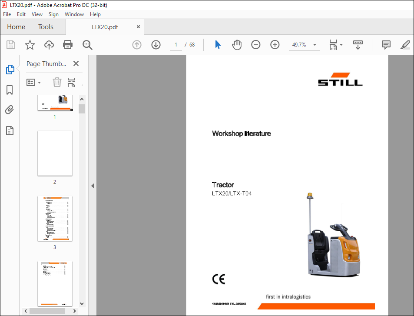Open the Help menu

pos(95,14)
